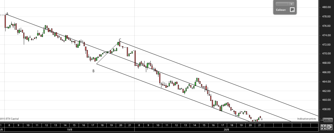Click the 466.00 price axis label

click(x=327, y=72)
